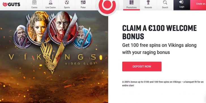Open the Poker cards icon
This screenshot has height=103, width=206.
(83, 2)
